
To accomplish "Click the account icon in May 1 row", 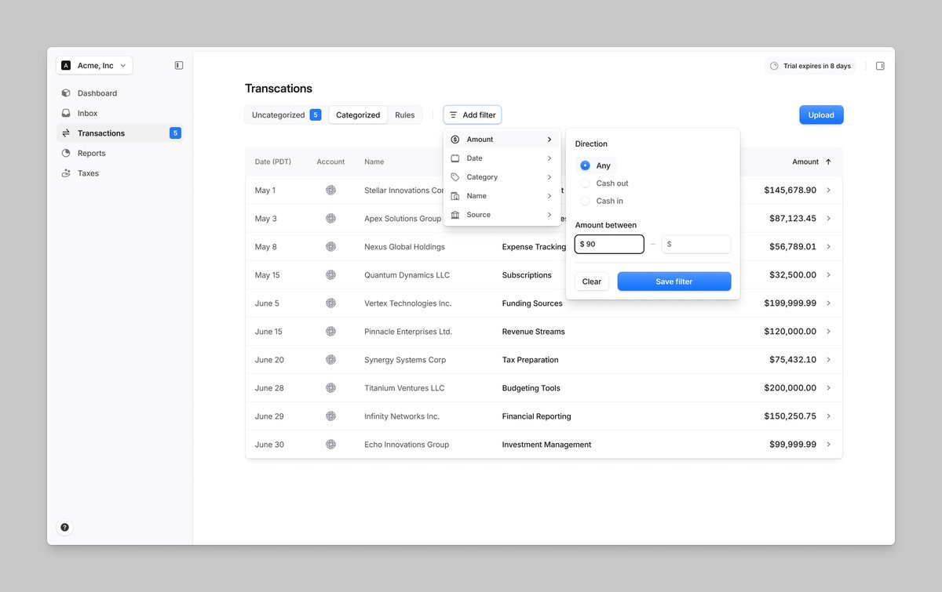I will point(330,191).
